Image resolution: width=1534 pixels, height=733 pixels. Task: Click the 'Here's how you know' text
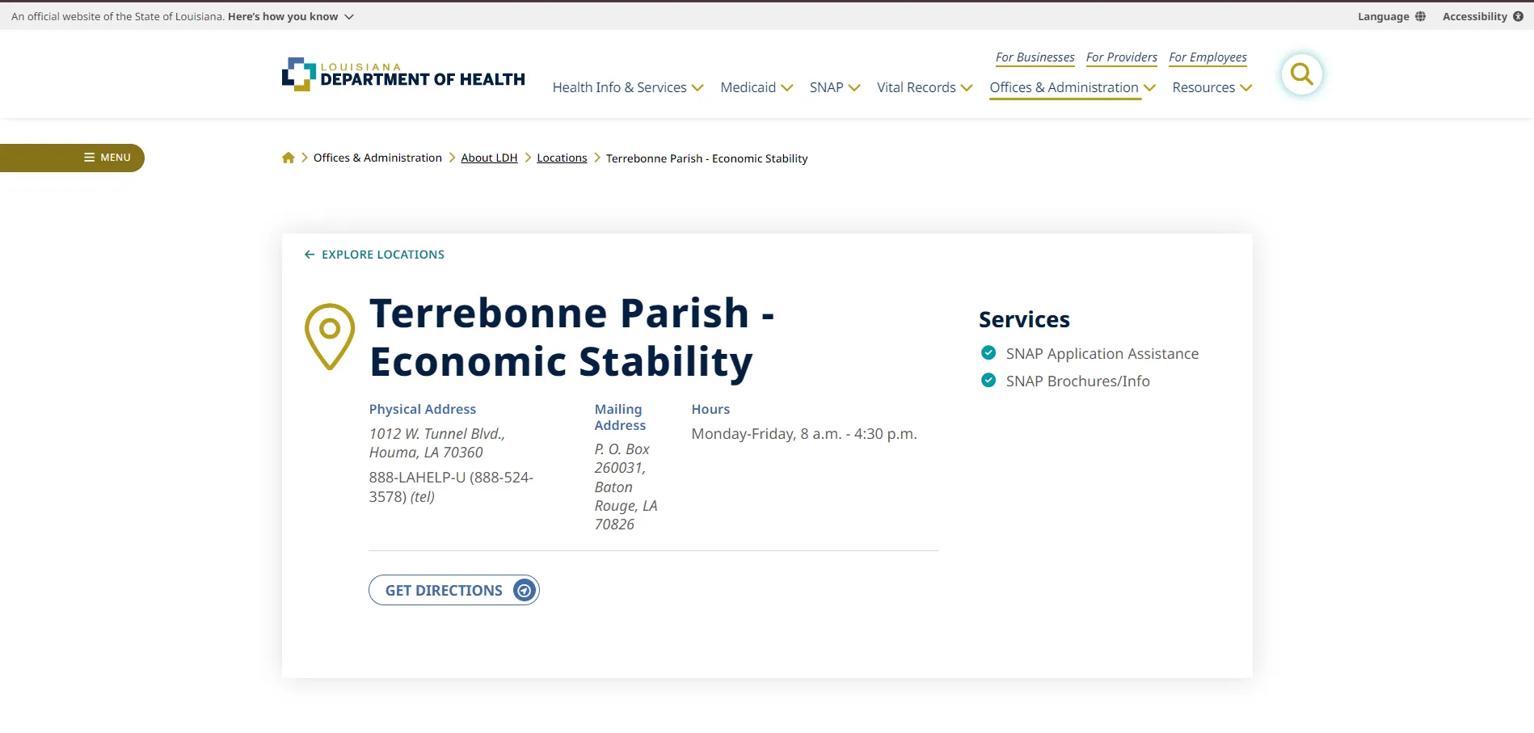(283, 16)
